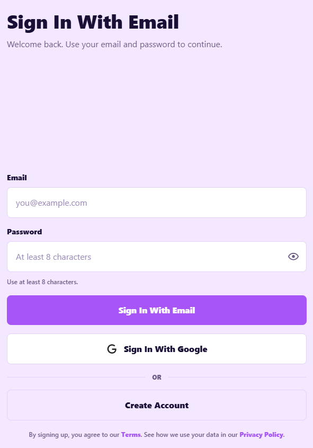Click the Password field label
The height and width of the screenshot is (448, 313).
24,232
